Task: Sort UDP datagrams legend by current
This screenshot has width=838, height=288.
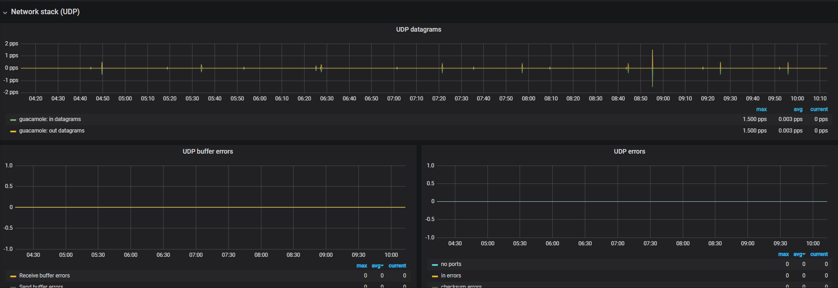Action: coord(819,109)
